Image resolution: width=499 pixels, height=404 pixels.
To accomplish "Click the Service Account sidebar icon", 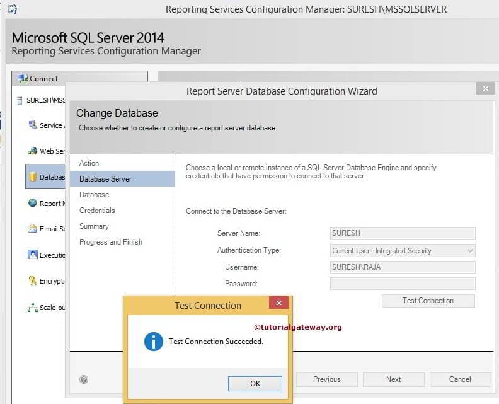I will point(33,125).
